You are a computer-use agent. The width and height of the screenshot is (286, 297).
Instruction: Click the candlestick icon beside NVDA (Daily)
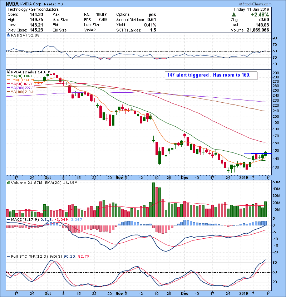click(x=8, y=72)
